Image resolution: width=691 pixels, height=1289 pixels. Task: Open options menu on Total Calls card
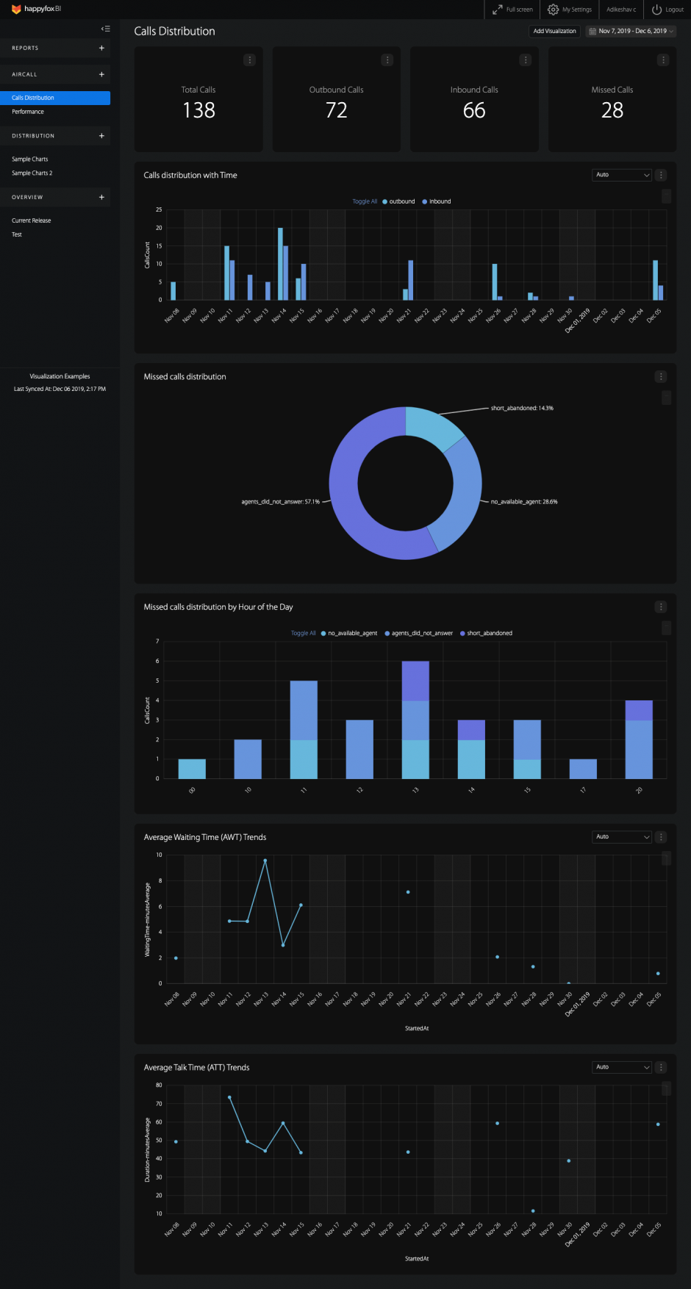click(249, 60)
